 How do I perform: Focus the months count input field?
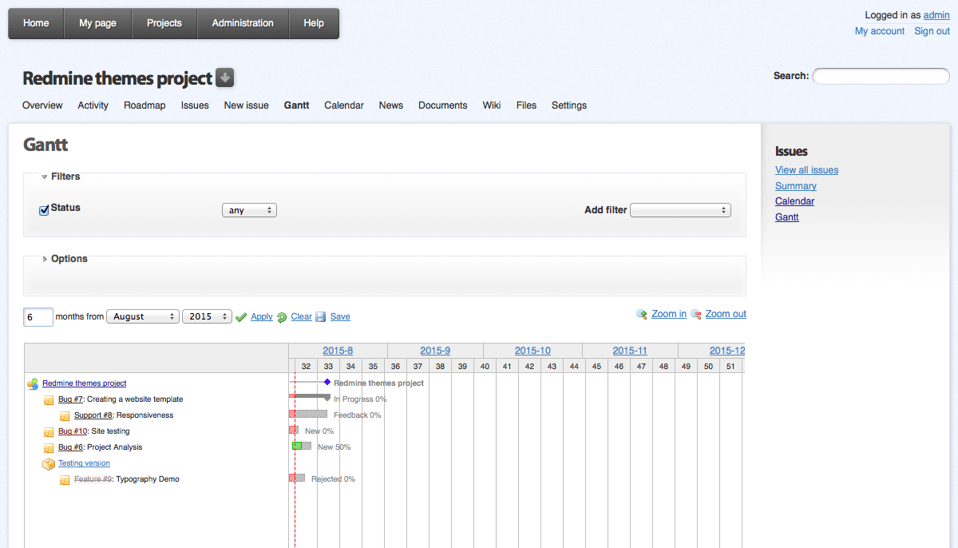38,316
